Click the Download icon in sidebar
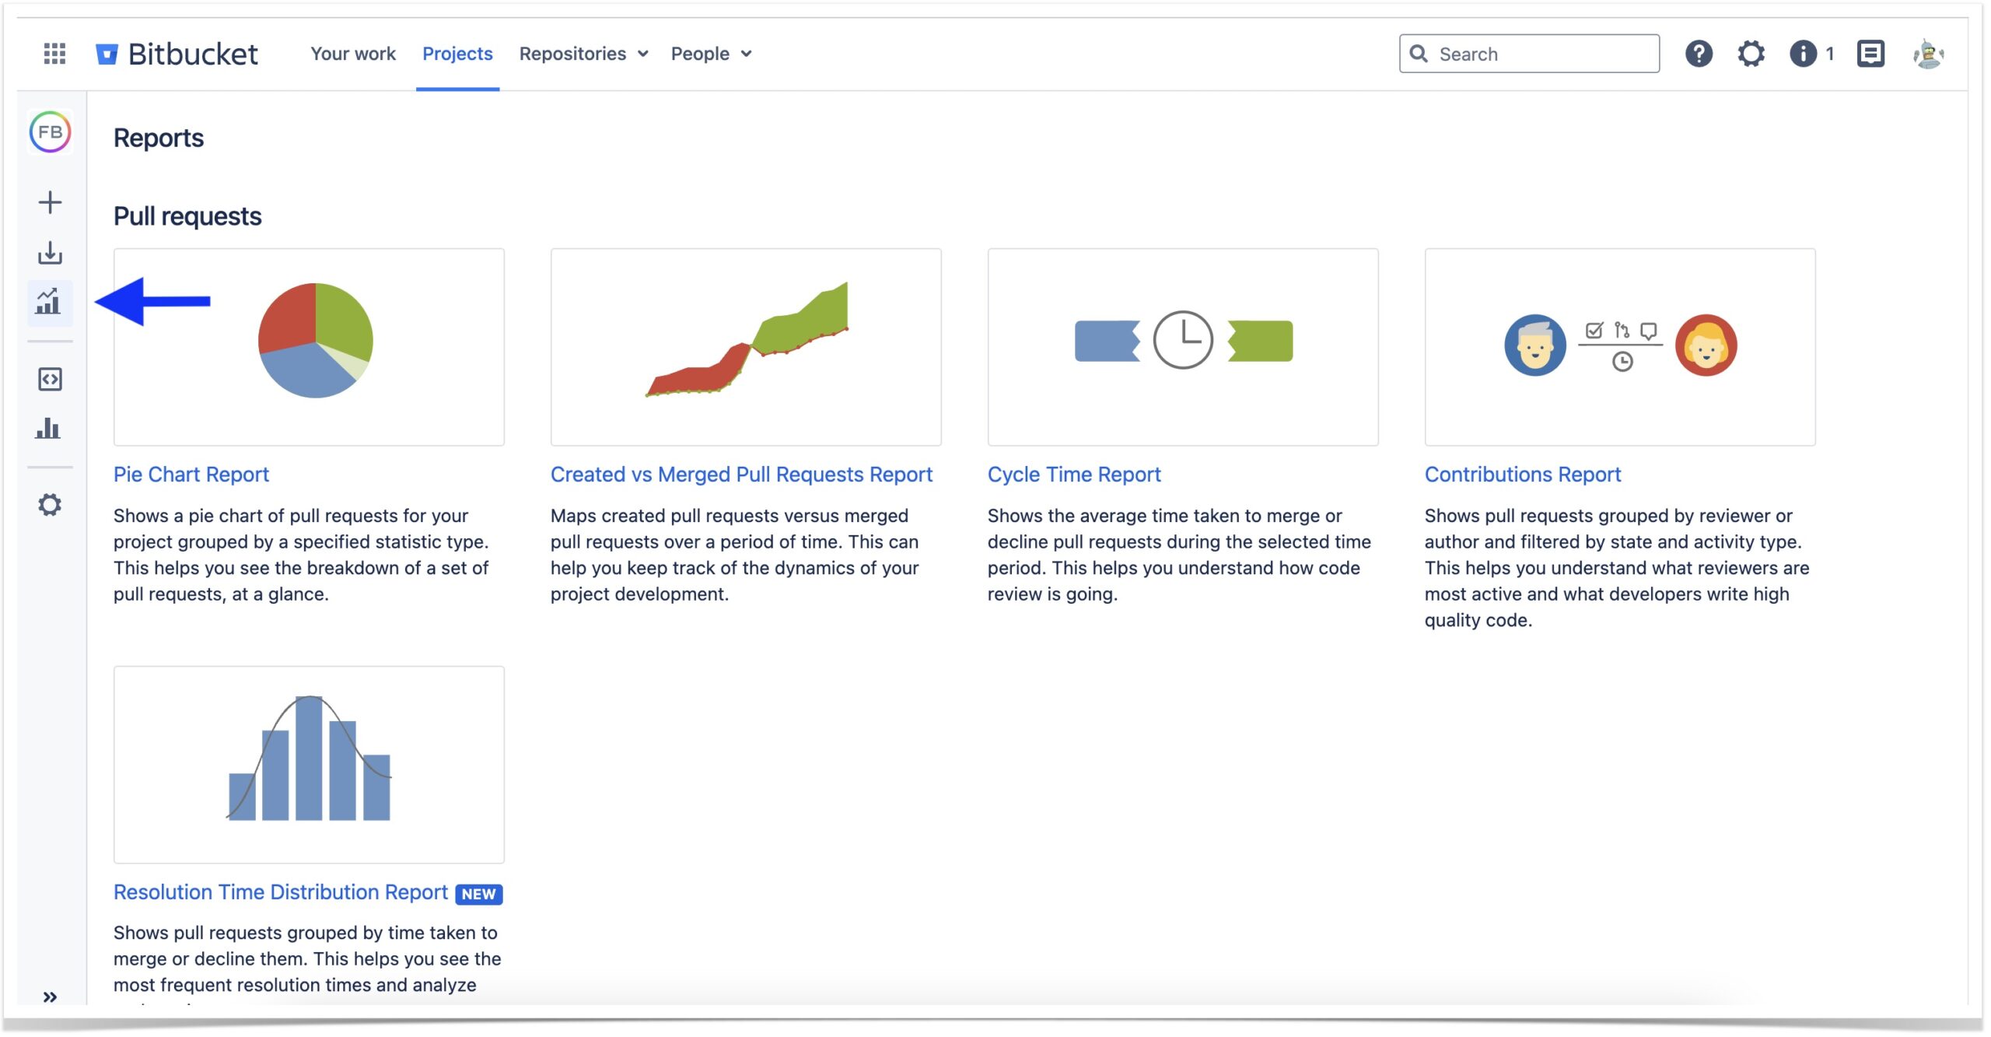 [49, 252]
